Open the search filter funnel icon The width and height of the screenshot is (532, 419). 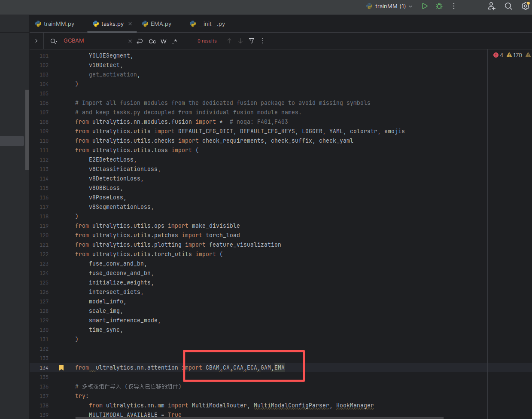[x=252, y=41]
